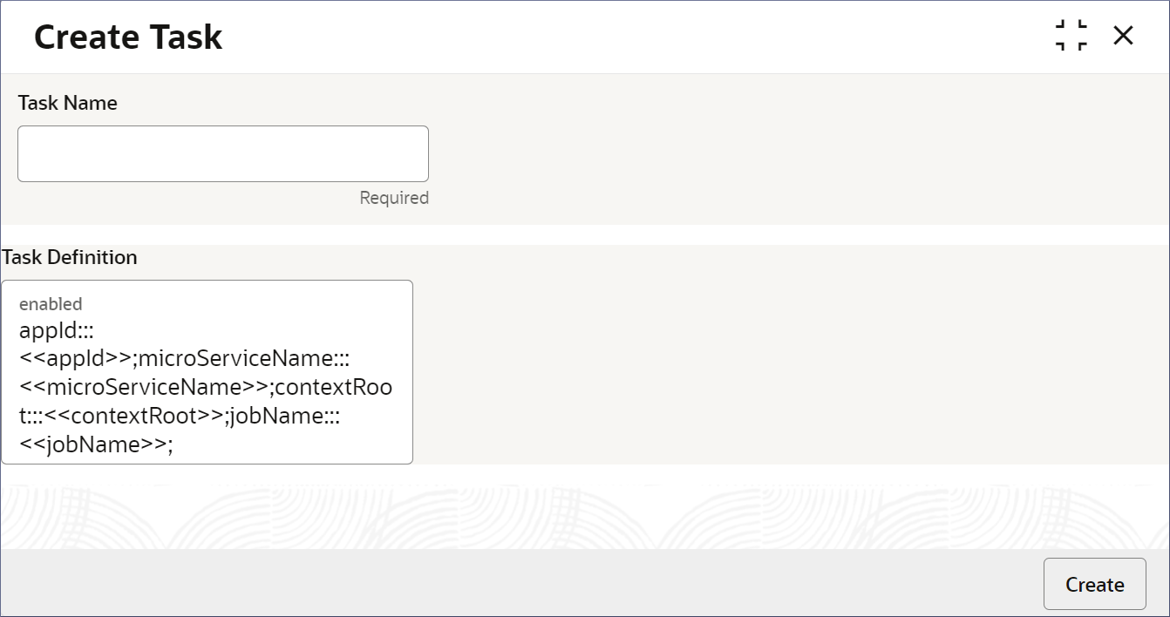Image resolution: width=1170 pixels, height=617 pixels.
Task: Place the cursor at <<jobName>>; on the last line
Action: (96, 444)
